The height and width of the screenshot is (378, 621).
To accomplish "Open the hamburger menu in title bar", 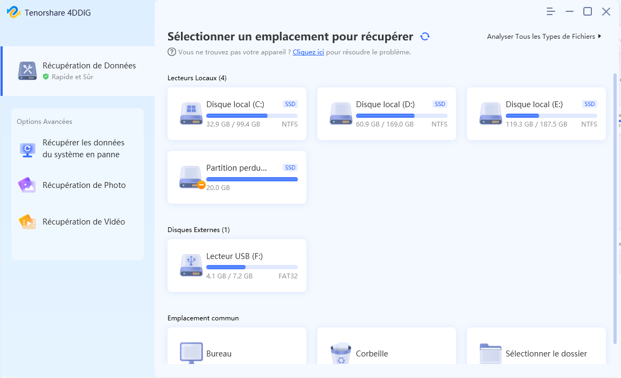I will [x=551, y=12].
